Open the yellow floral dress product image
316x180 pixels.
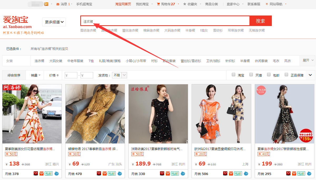[95, 114]
